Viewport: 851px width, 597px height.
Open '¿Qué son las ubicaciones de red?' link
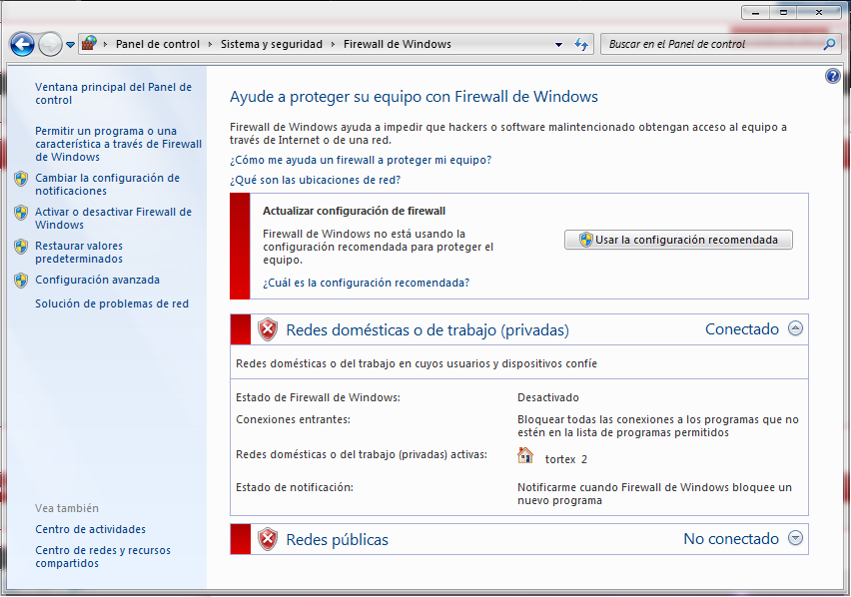coord(315,180)
